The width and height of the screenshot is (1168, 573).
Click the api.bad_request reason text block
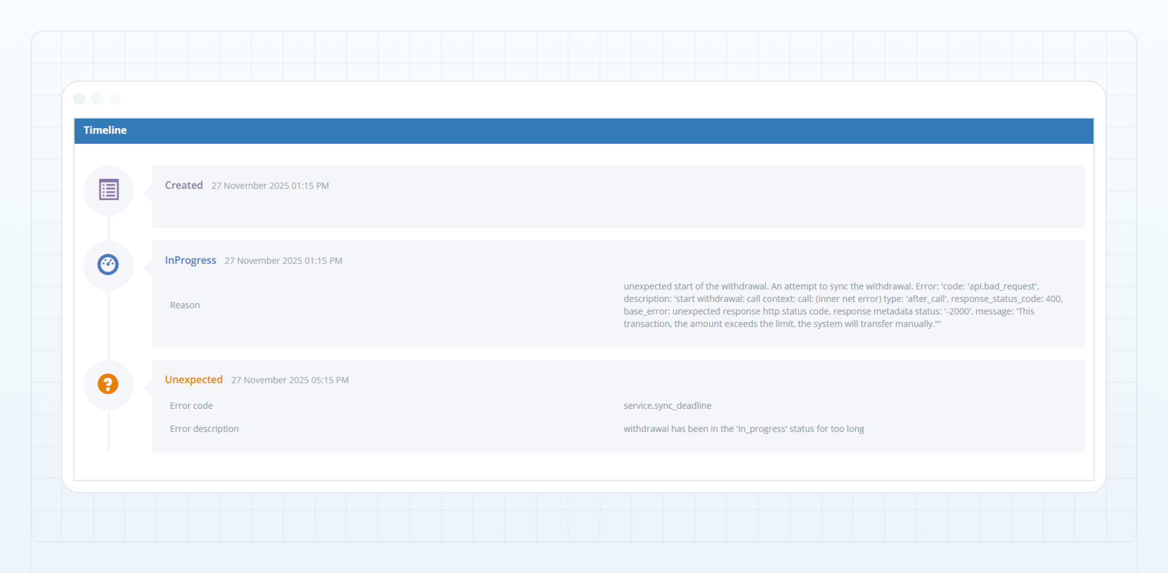[x=843, y=305]
